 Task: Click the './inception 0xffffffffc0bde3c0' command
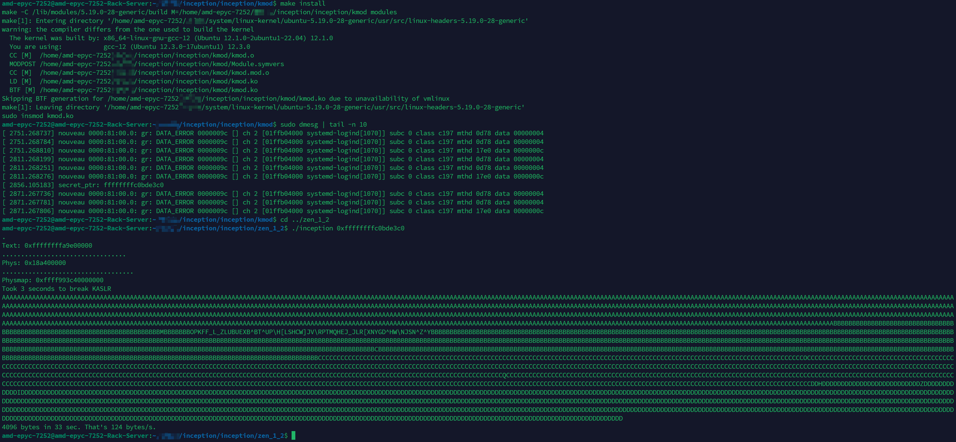pos(348,228)
